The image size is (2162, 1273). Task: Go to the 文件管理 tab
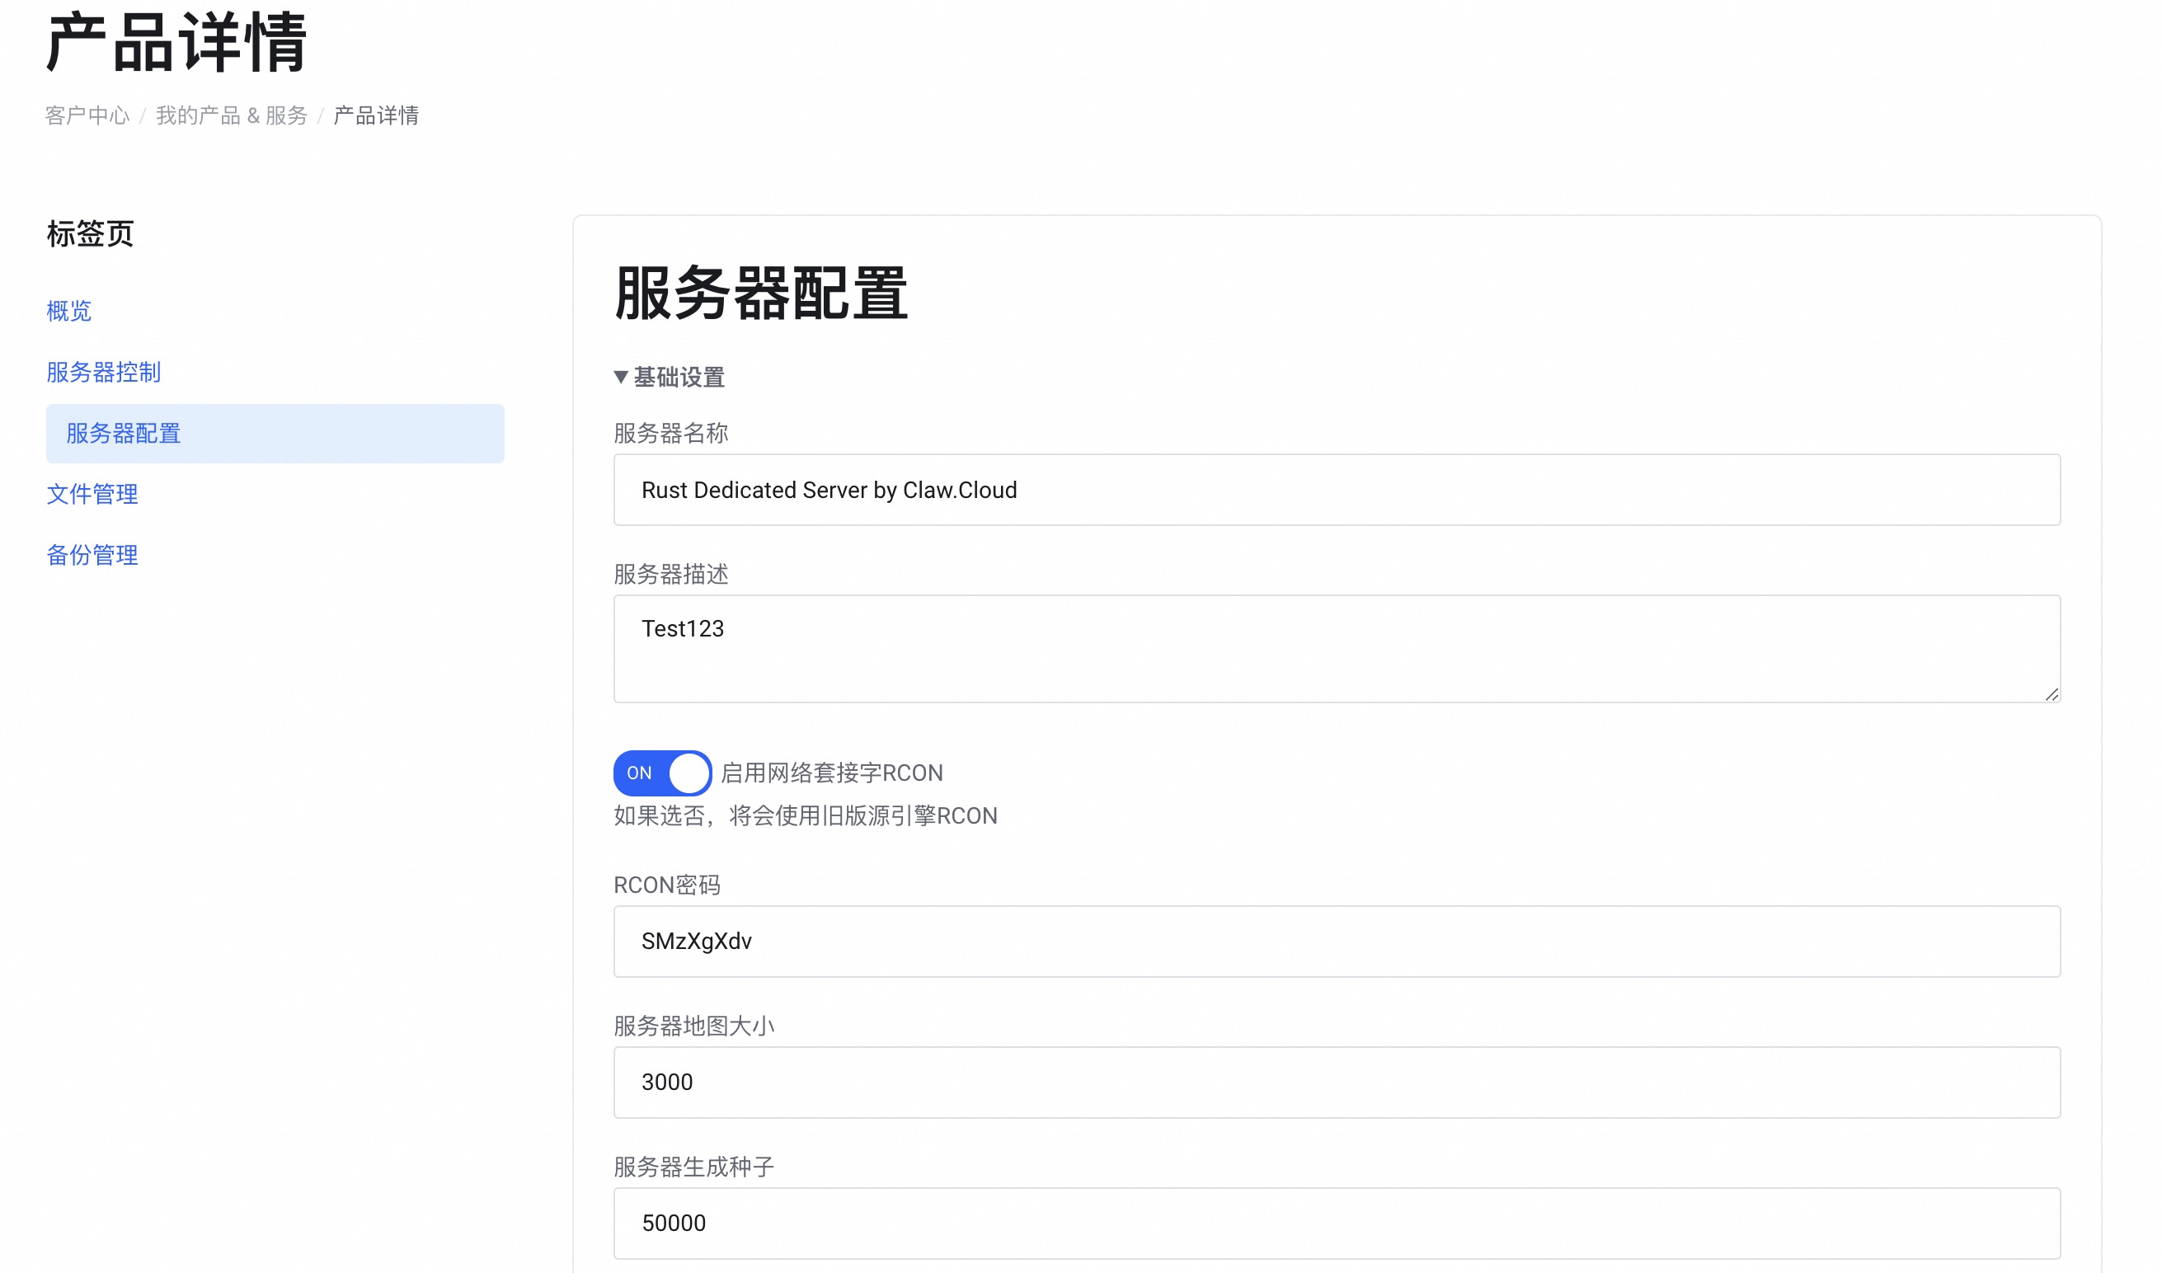[x=92, y=494]
